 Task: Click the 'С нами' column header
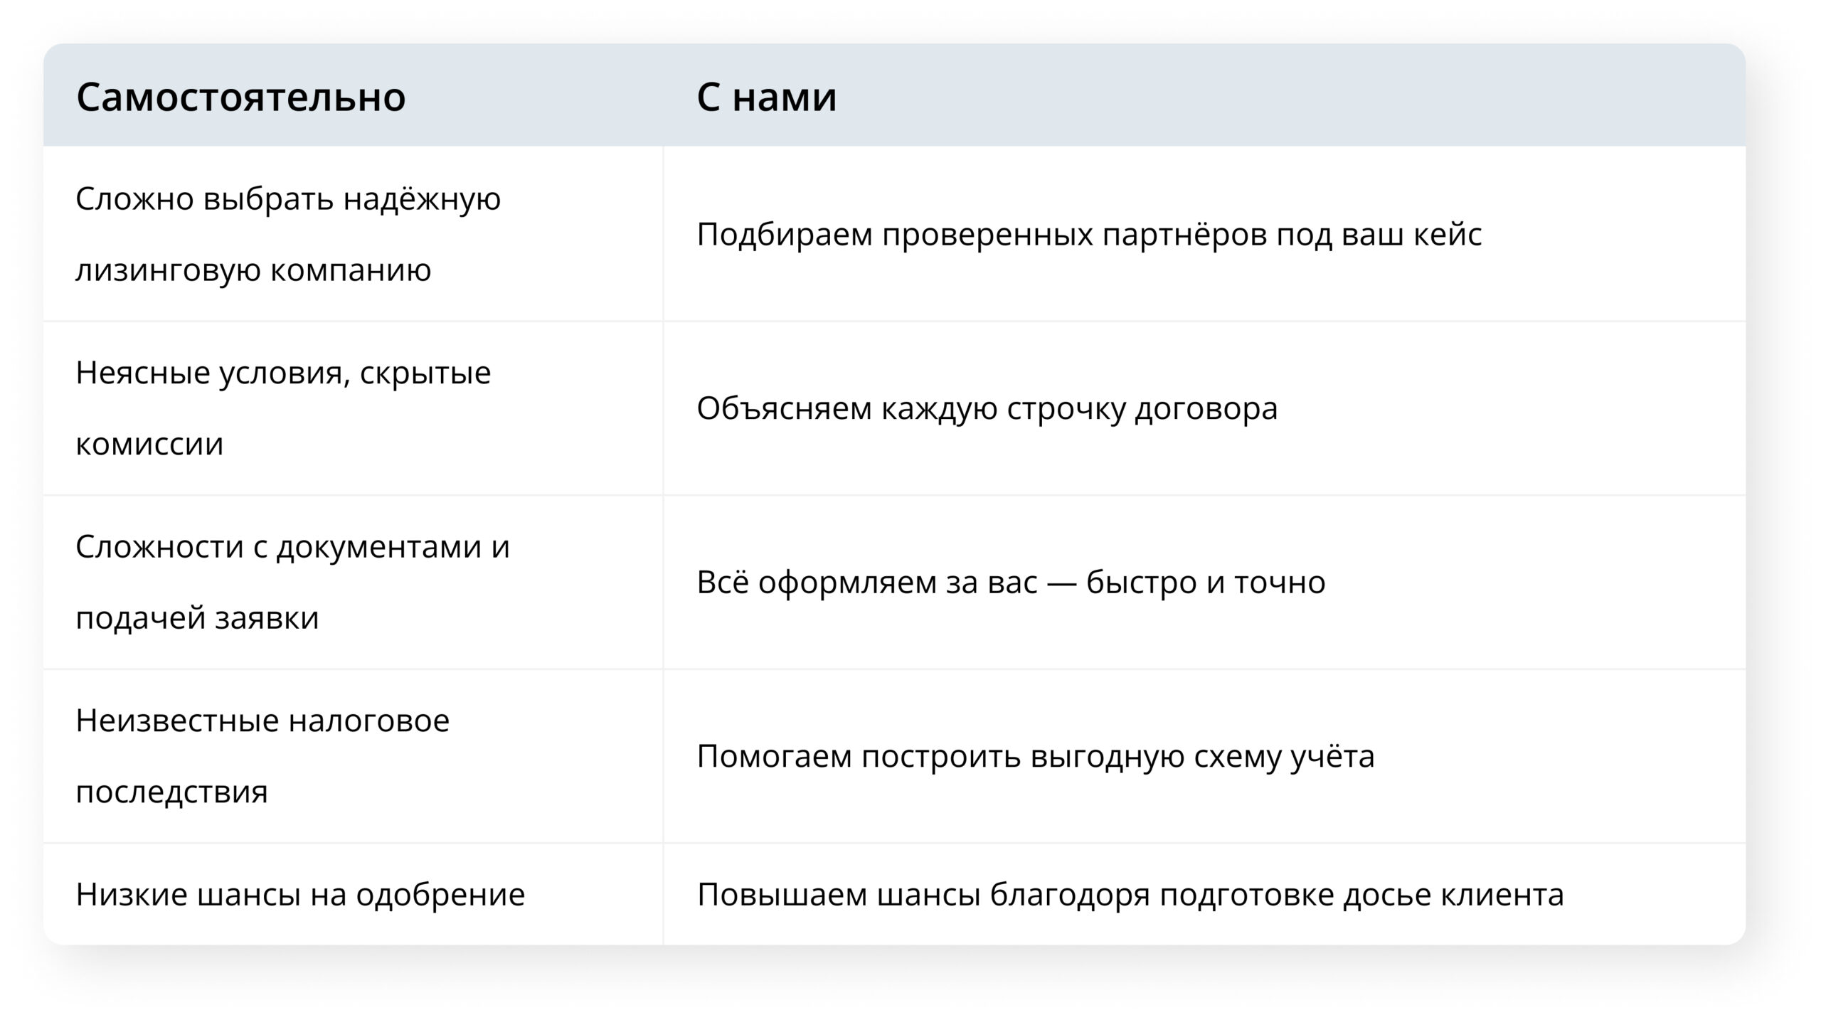[x=767, y=96]
